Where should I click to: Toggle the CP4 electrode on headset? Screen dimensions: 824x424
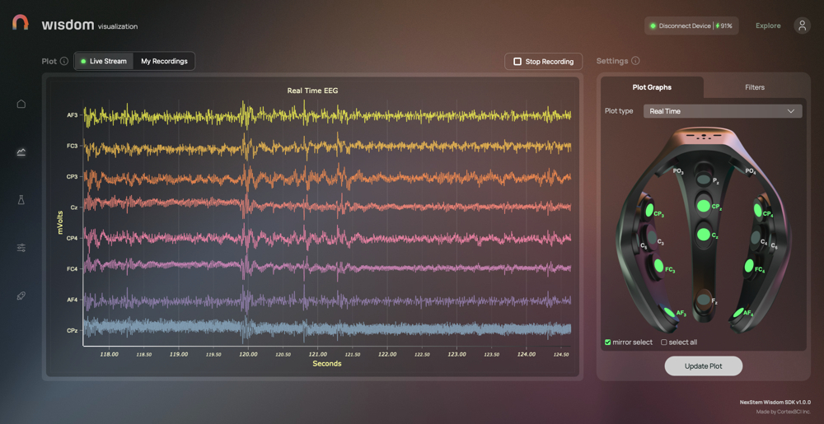click(x=757, y=211)
